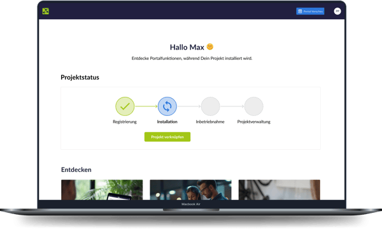Click the Inbetriebnahme label
The image size is (382, 230).
(210, 122)
